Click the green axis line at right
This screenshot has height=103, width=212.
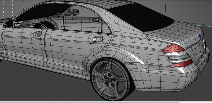pos(204,26)
